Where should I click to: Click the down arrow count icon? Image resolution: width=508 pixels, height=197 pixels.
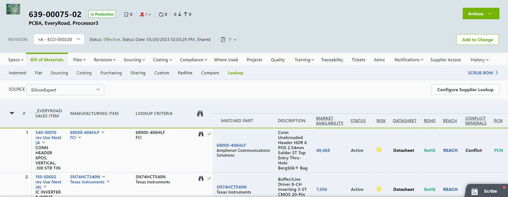tap(179, 14)
